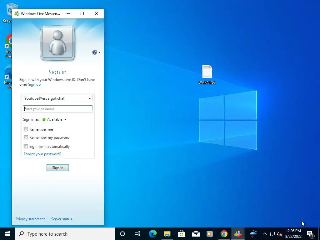Click the Messenger profile picture avatar
Screen dimensions: 320x240
57,43
